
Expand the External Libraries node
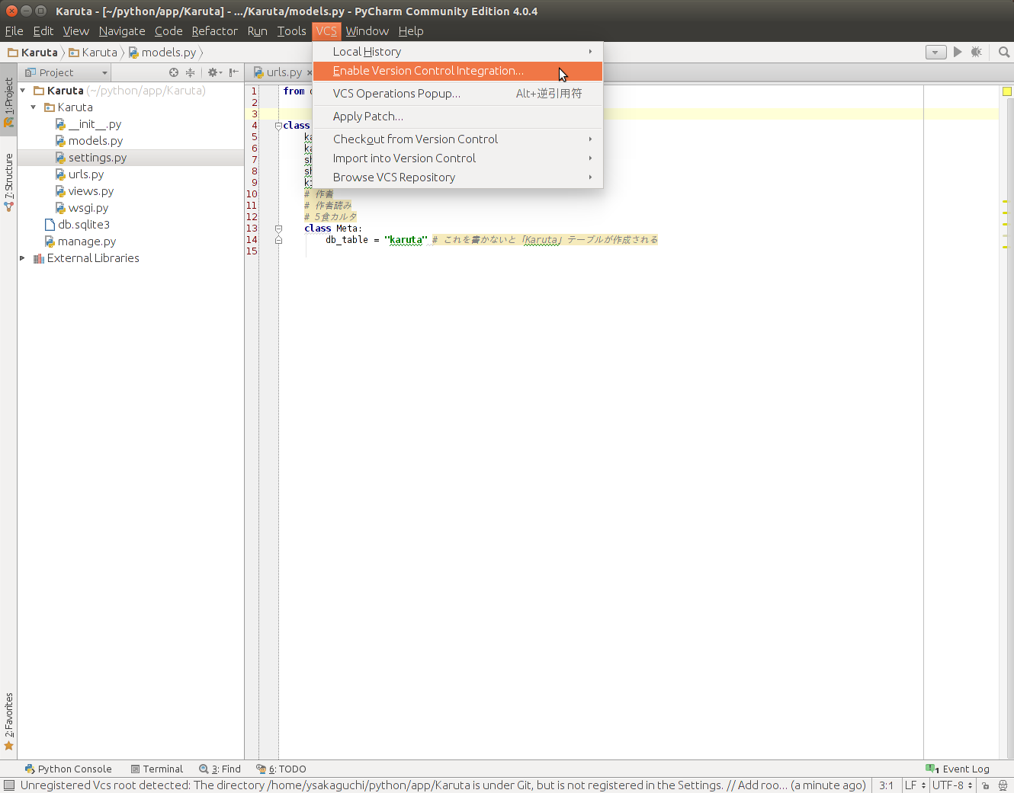[x=22, y=258]
